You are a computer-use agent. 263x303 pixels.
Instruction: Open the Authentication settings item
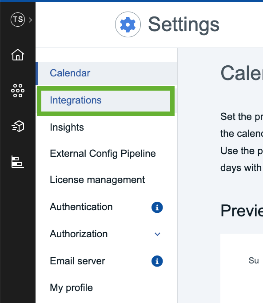[107, 207]
